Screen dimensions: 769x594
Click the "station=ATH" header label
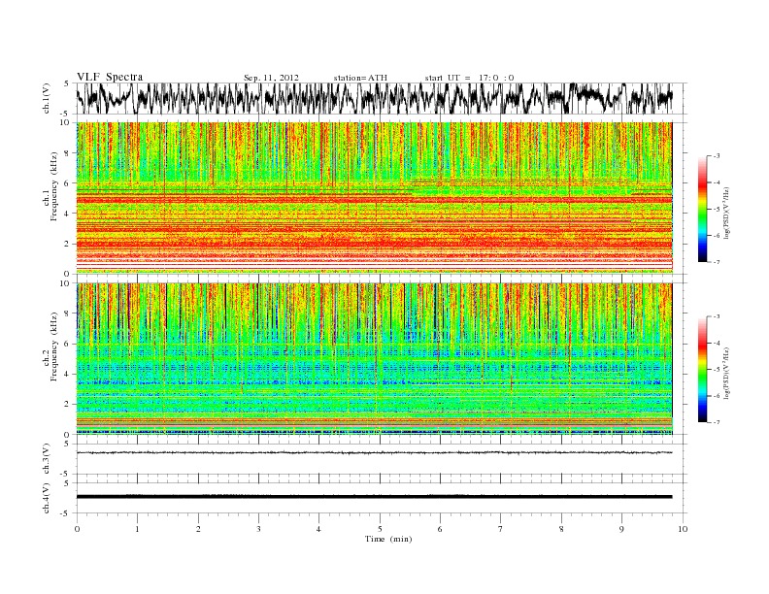click(360, 78)
